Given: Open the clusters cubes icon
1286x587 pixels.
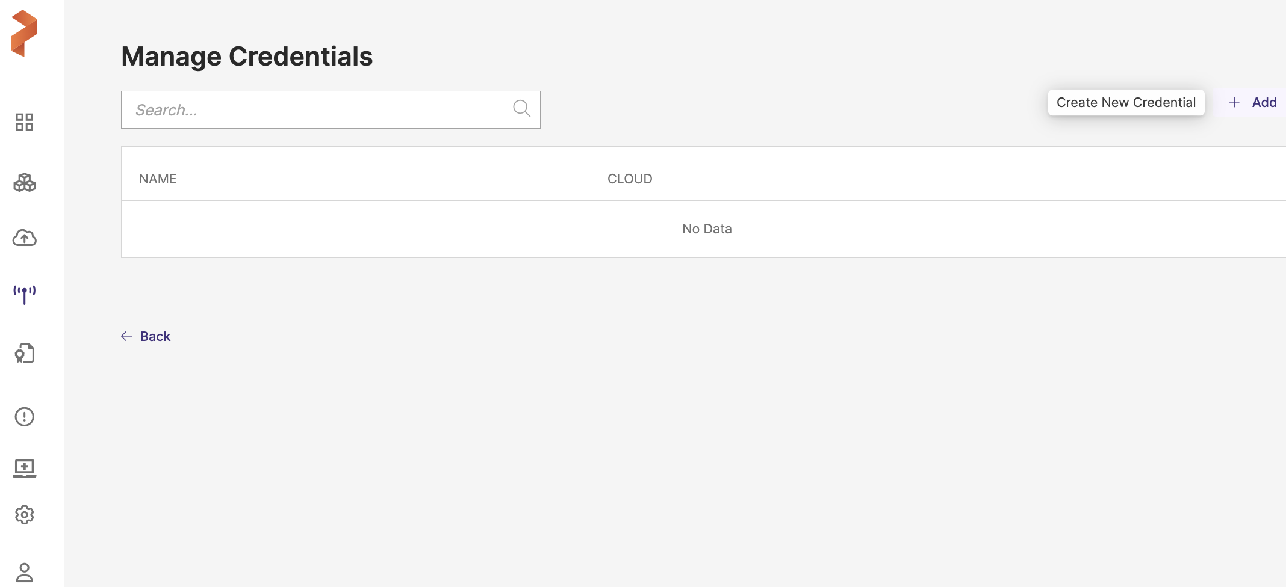Looking at the screenshot, I should click(25, 182).
